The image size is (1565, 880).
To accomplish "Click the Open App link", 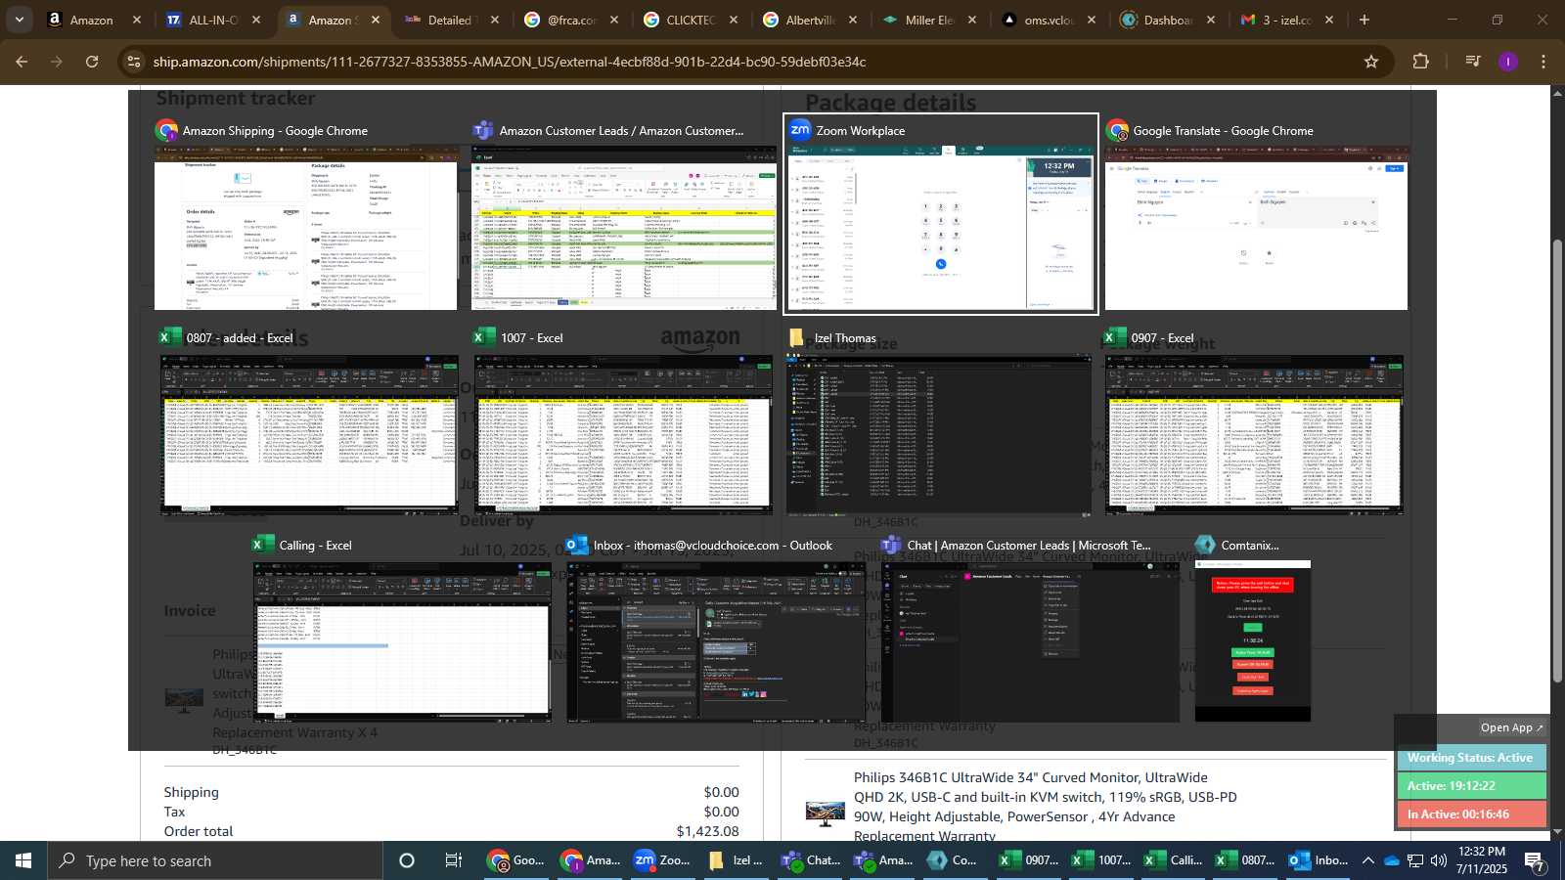I will pos(1511,727).
